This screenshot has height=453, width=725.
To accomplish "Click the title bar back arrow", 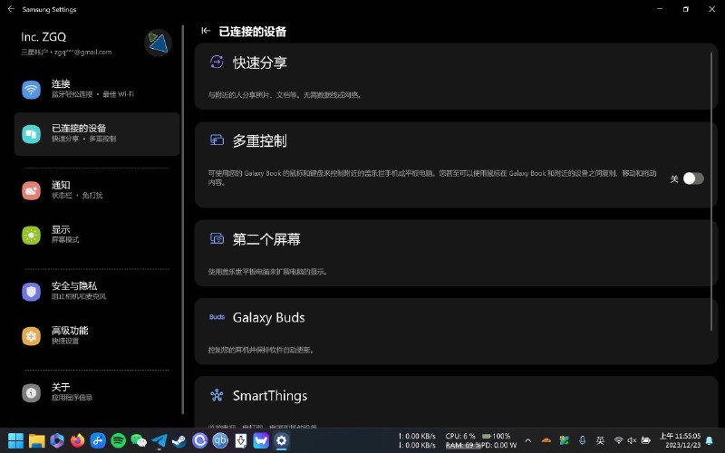I will 11,9.
